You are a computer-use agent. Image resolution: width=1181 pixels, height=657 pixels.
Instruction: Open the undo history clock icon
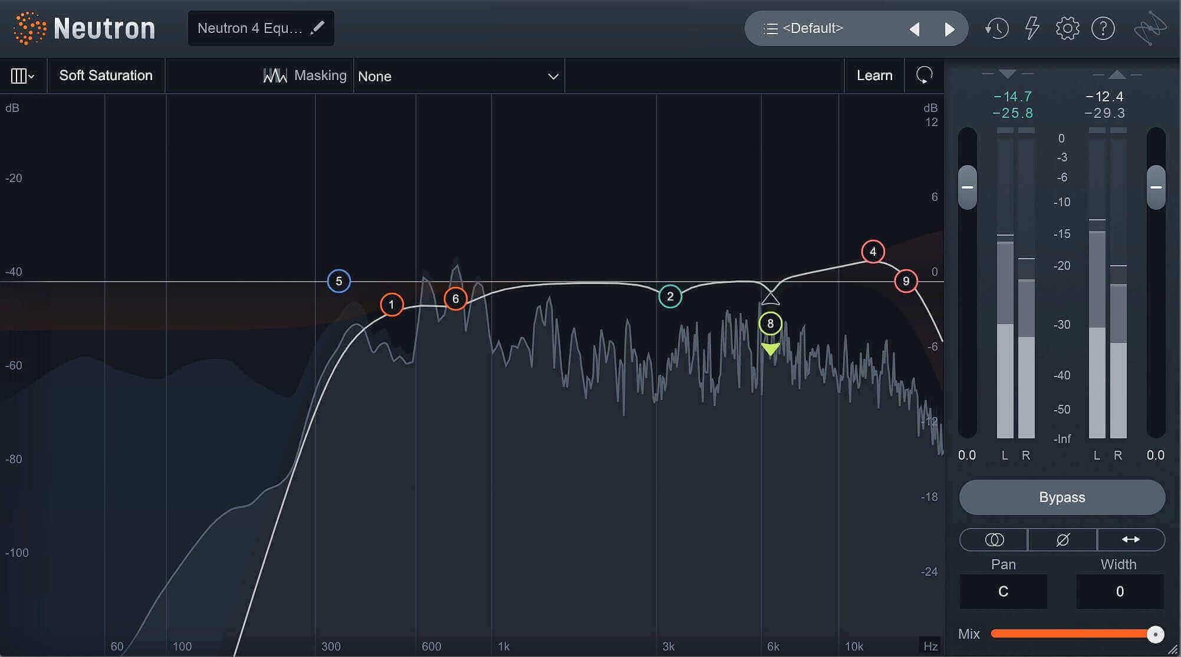tap(996, 28)
